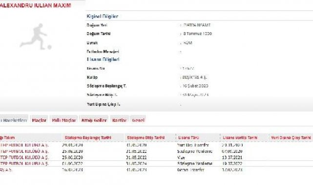The height and width of the screenshot is (185, 313).
Task: Select the nationality value ROM
Action: pos(188,43)
